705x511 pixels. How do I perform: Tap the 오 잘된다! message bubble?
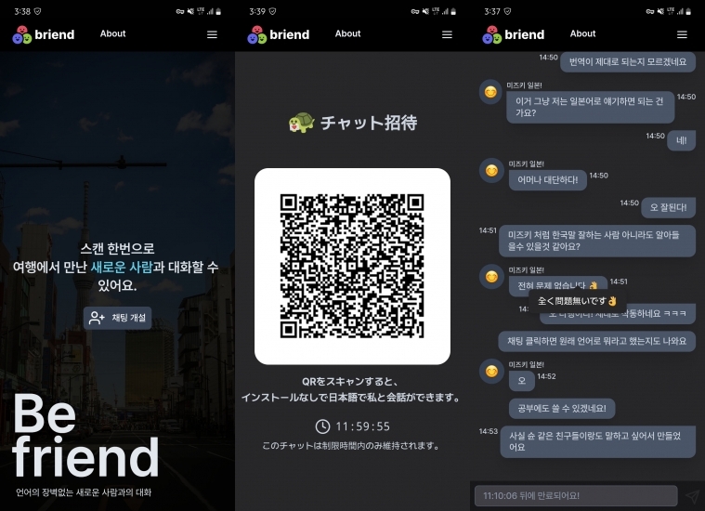(x=668, y=208)
